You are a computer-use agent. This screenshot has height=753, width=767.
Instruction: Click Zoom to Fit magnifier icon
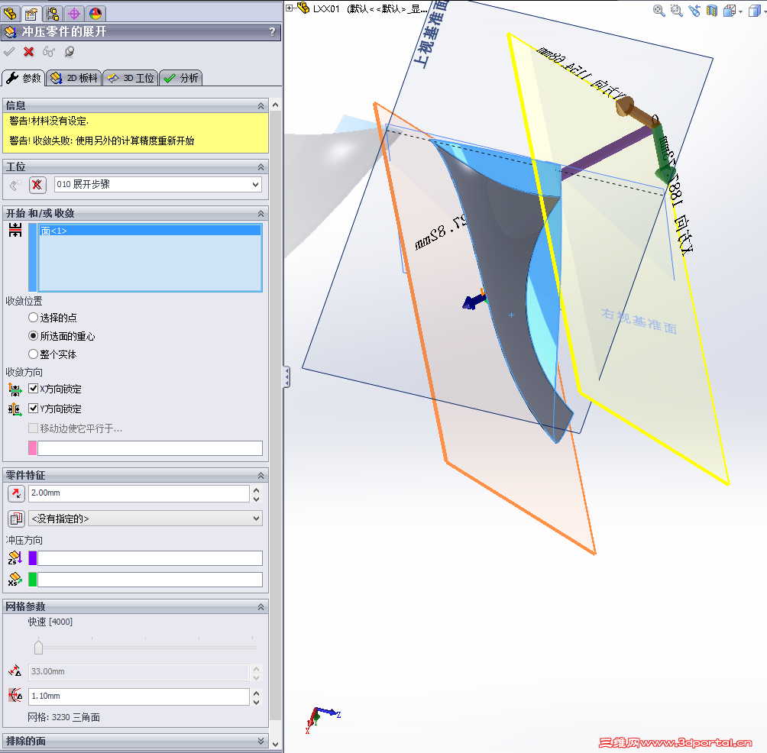click(659, 10)
